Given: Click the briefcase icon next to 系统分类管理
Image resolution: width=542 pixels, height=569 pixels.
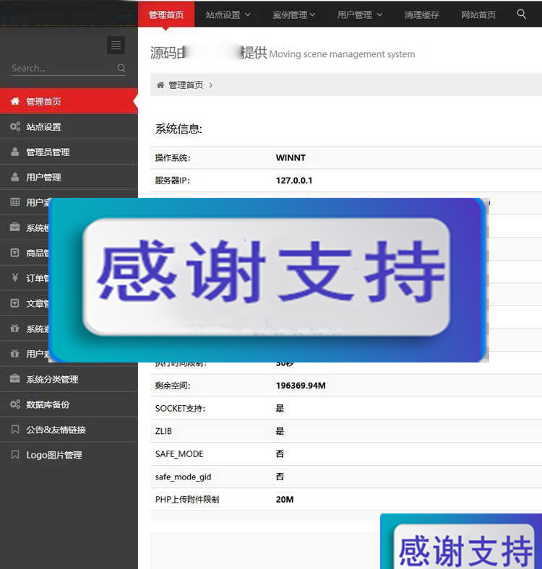Looking at the screenshot, I should coord(15,380).
